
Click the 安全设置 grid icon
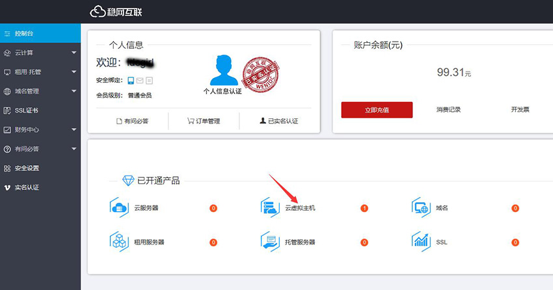7,168
